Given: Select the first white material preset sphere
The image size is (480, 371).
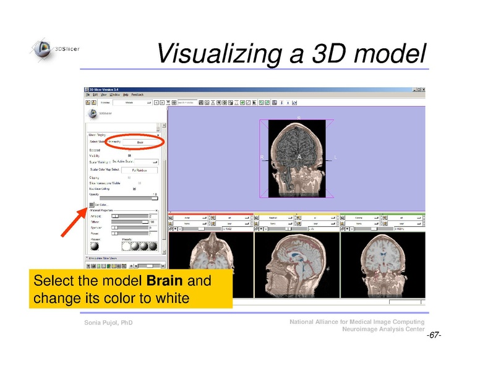Looking at the screenshot, I should (x=126, y=246).
